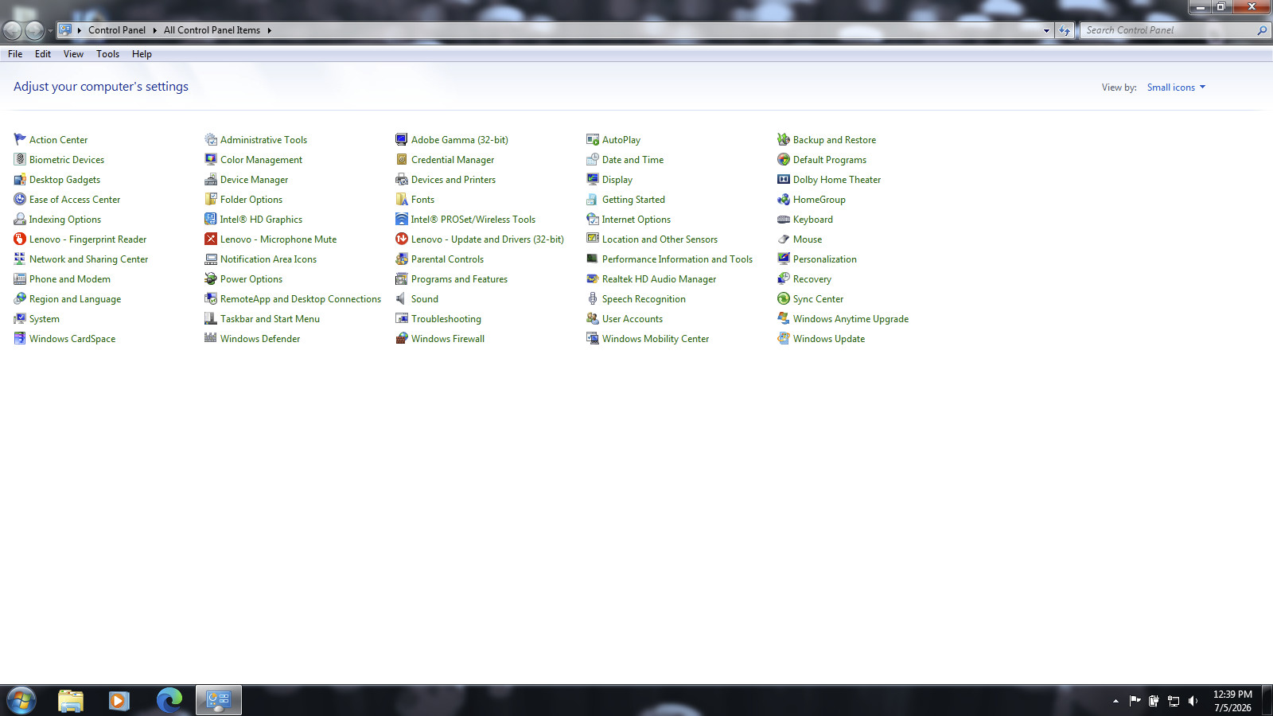
Task: Open the Mouse icon
Action: tap(784, 239)
